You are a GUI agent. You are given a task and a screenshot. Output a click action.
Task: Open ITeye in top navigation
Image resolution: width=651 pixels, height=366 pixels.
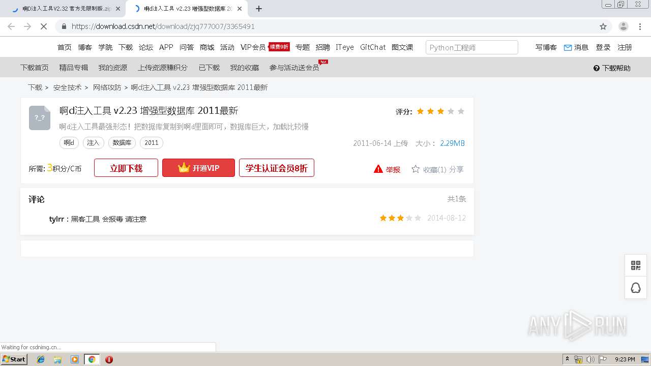[345, 47]
